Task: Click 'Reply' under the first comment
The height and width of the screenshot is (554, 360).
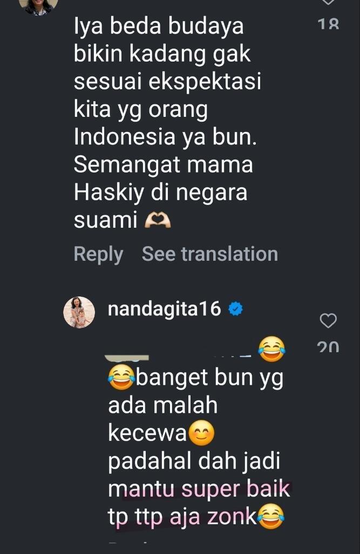Action: click(98, 253)
